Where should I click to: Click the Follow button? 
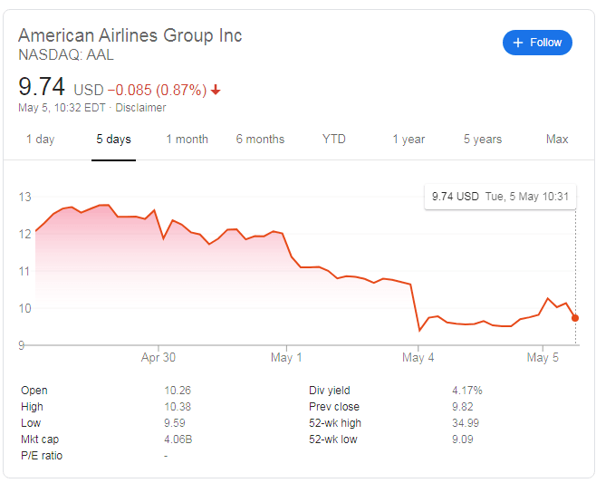pos(537,43)
